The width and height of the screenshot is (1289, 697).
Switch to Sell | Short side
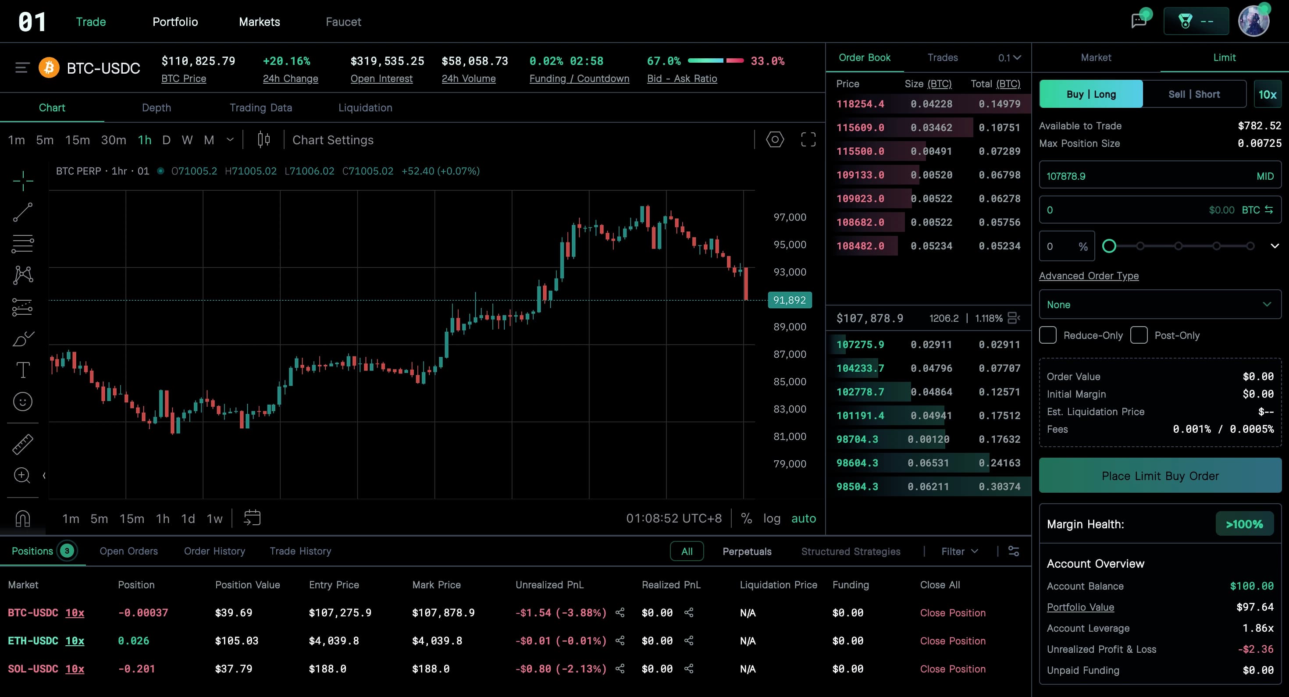tap(1194, 94)
